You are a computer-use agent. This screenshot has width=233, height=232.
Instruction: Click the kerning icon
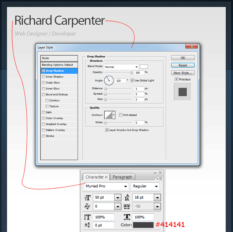(x=87, y=206)
